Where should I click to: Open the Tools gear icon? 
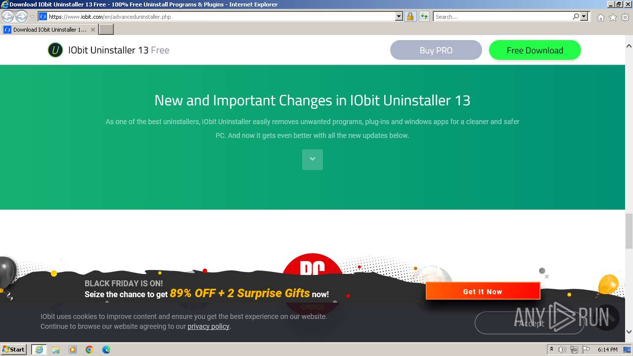point(625,17)
